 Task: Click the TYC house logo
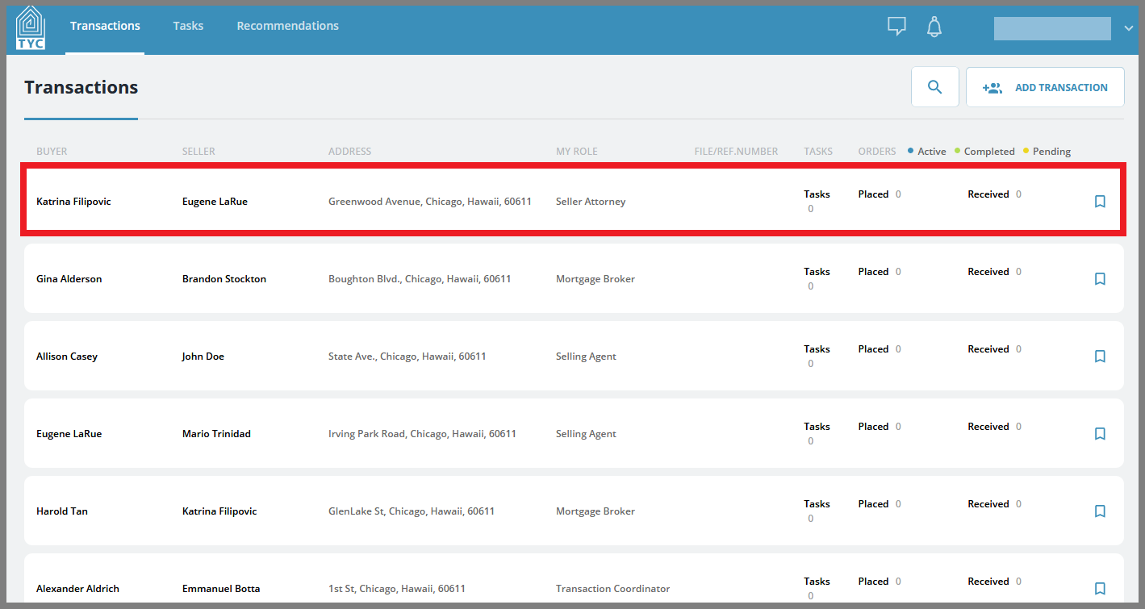[x=31, y=27]
